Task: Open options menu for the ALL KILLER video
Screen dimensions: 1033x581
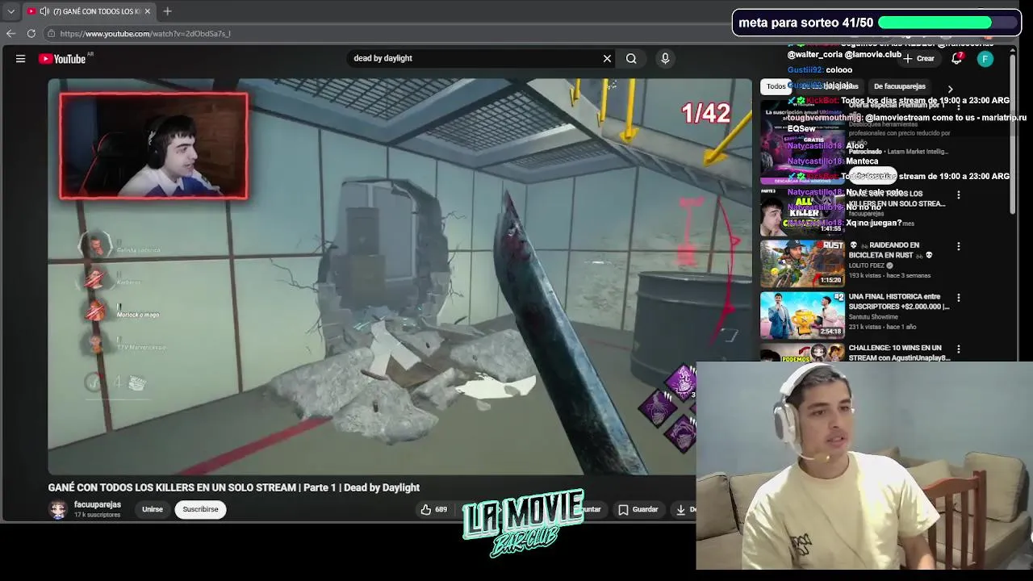Action: (x=958, y=194)
